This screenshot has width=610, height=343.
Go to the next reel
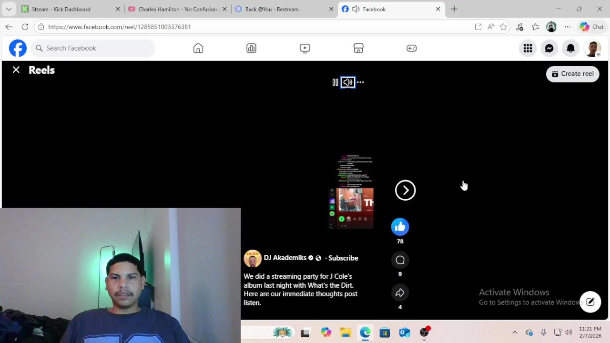click(406, 190)
